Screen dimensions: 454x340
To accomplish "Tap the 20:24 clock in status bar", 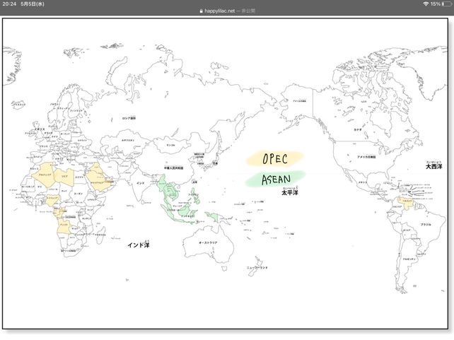I will pyautogui.click(x=8, y=4).
